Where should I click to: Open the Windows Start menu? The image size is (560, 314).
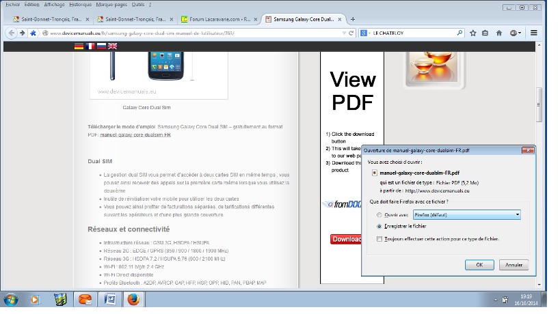click(x=12, y=299)
